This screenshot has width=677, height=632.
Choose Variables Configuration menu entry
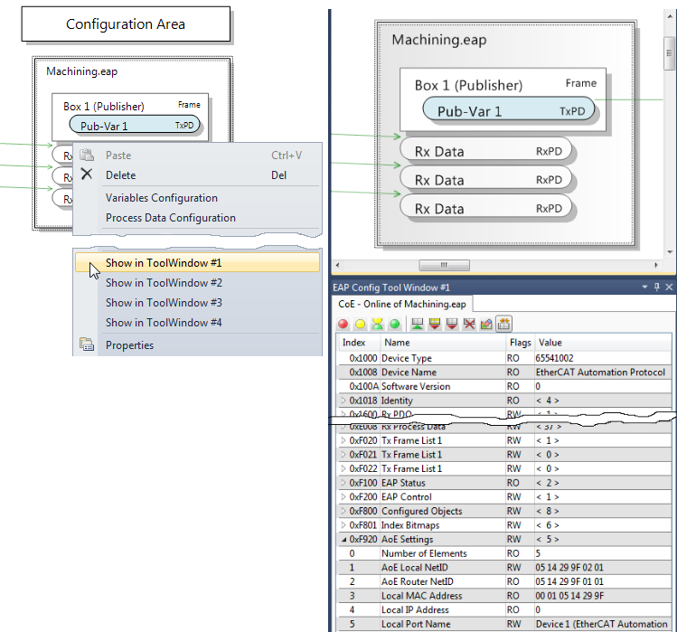197,198
